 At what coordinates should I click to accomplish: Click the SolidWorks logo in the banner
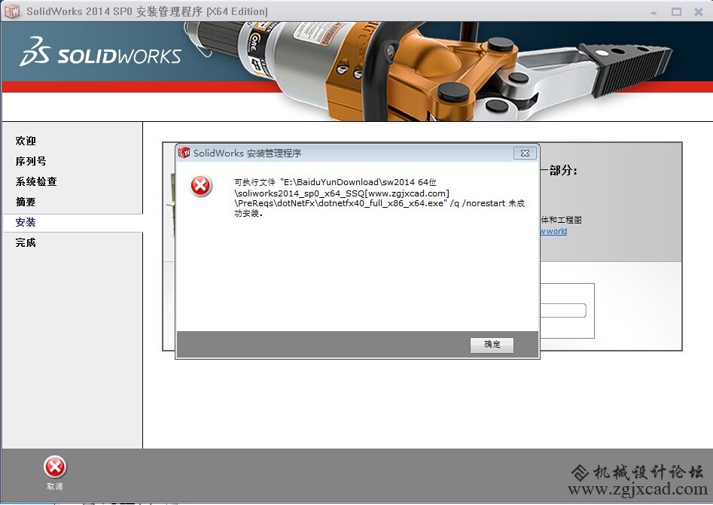pos(100,53)
